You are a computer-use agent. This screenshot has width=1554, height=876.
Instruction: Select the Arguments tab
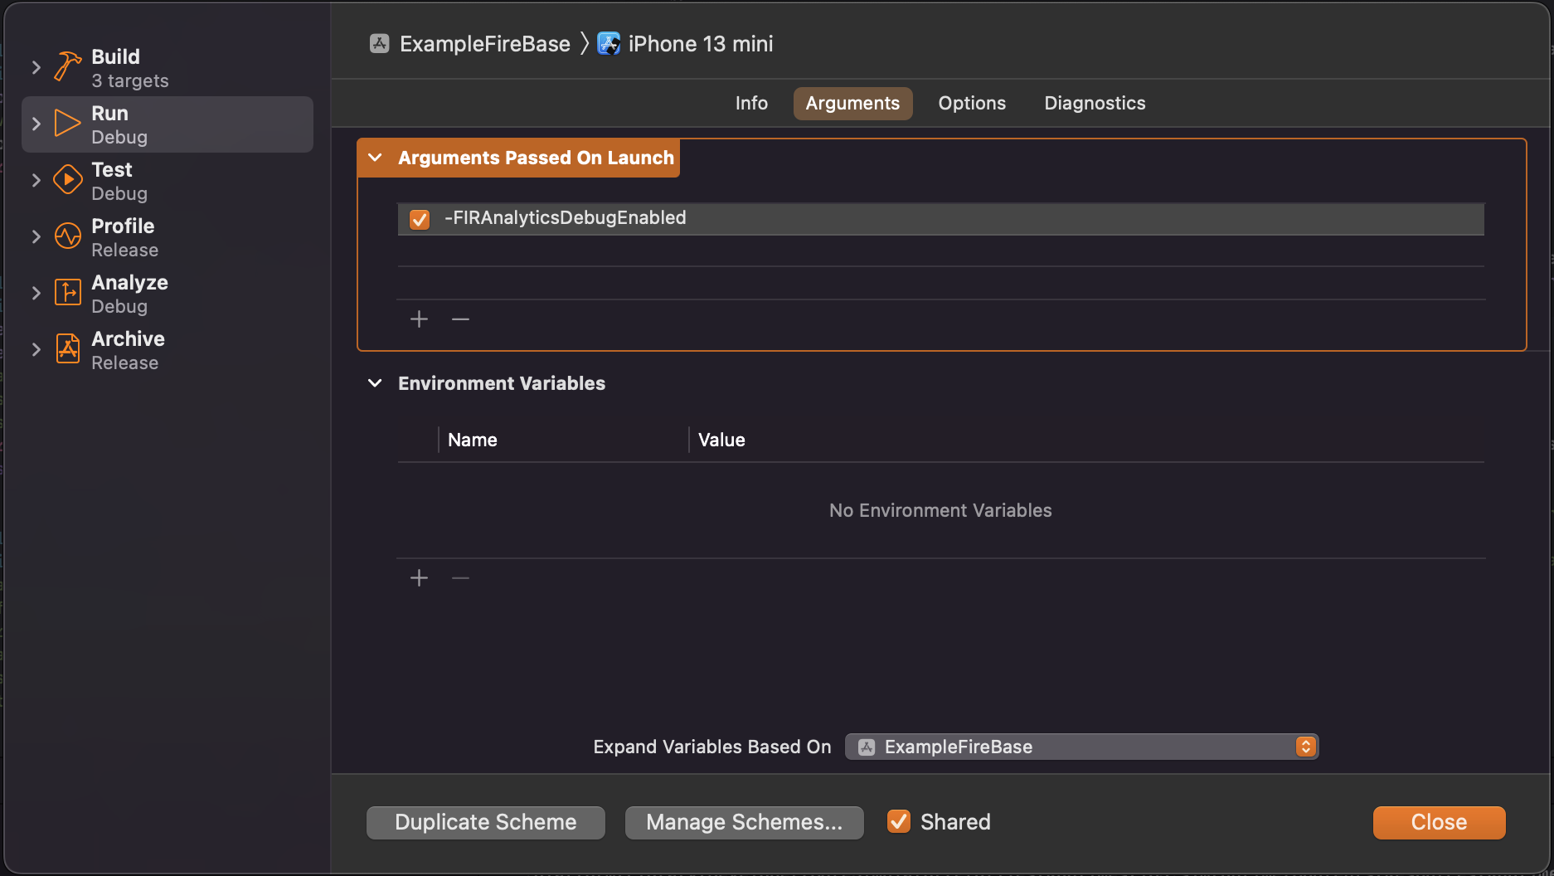click(852, 103)
